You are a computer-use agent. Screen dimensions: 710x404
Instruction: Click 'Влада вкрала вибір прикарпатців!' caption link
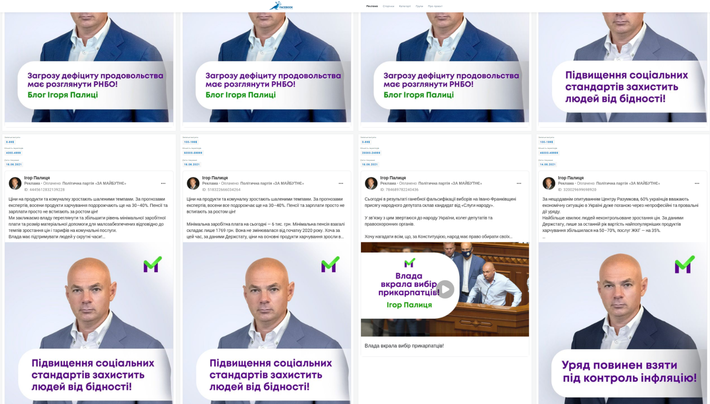404,346
